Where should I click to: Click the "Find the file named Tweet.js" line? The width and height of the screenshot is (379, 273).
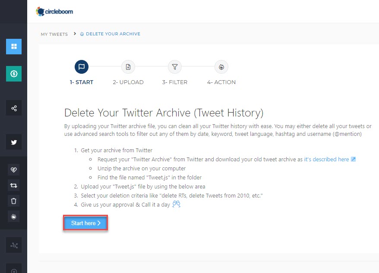(x=149, y=177)
